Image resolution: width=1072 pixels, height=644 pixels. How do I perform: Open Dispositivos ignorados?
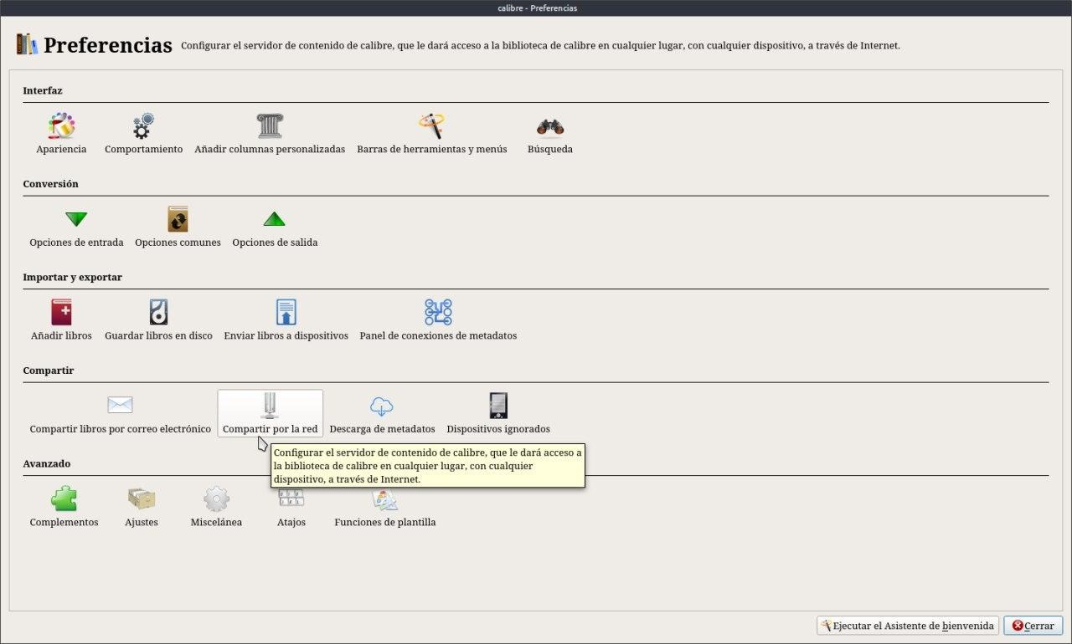498,415
